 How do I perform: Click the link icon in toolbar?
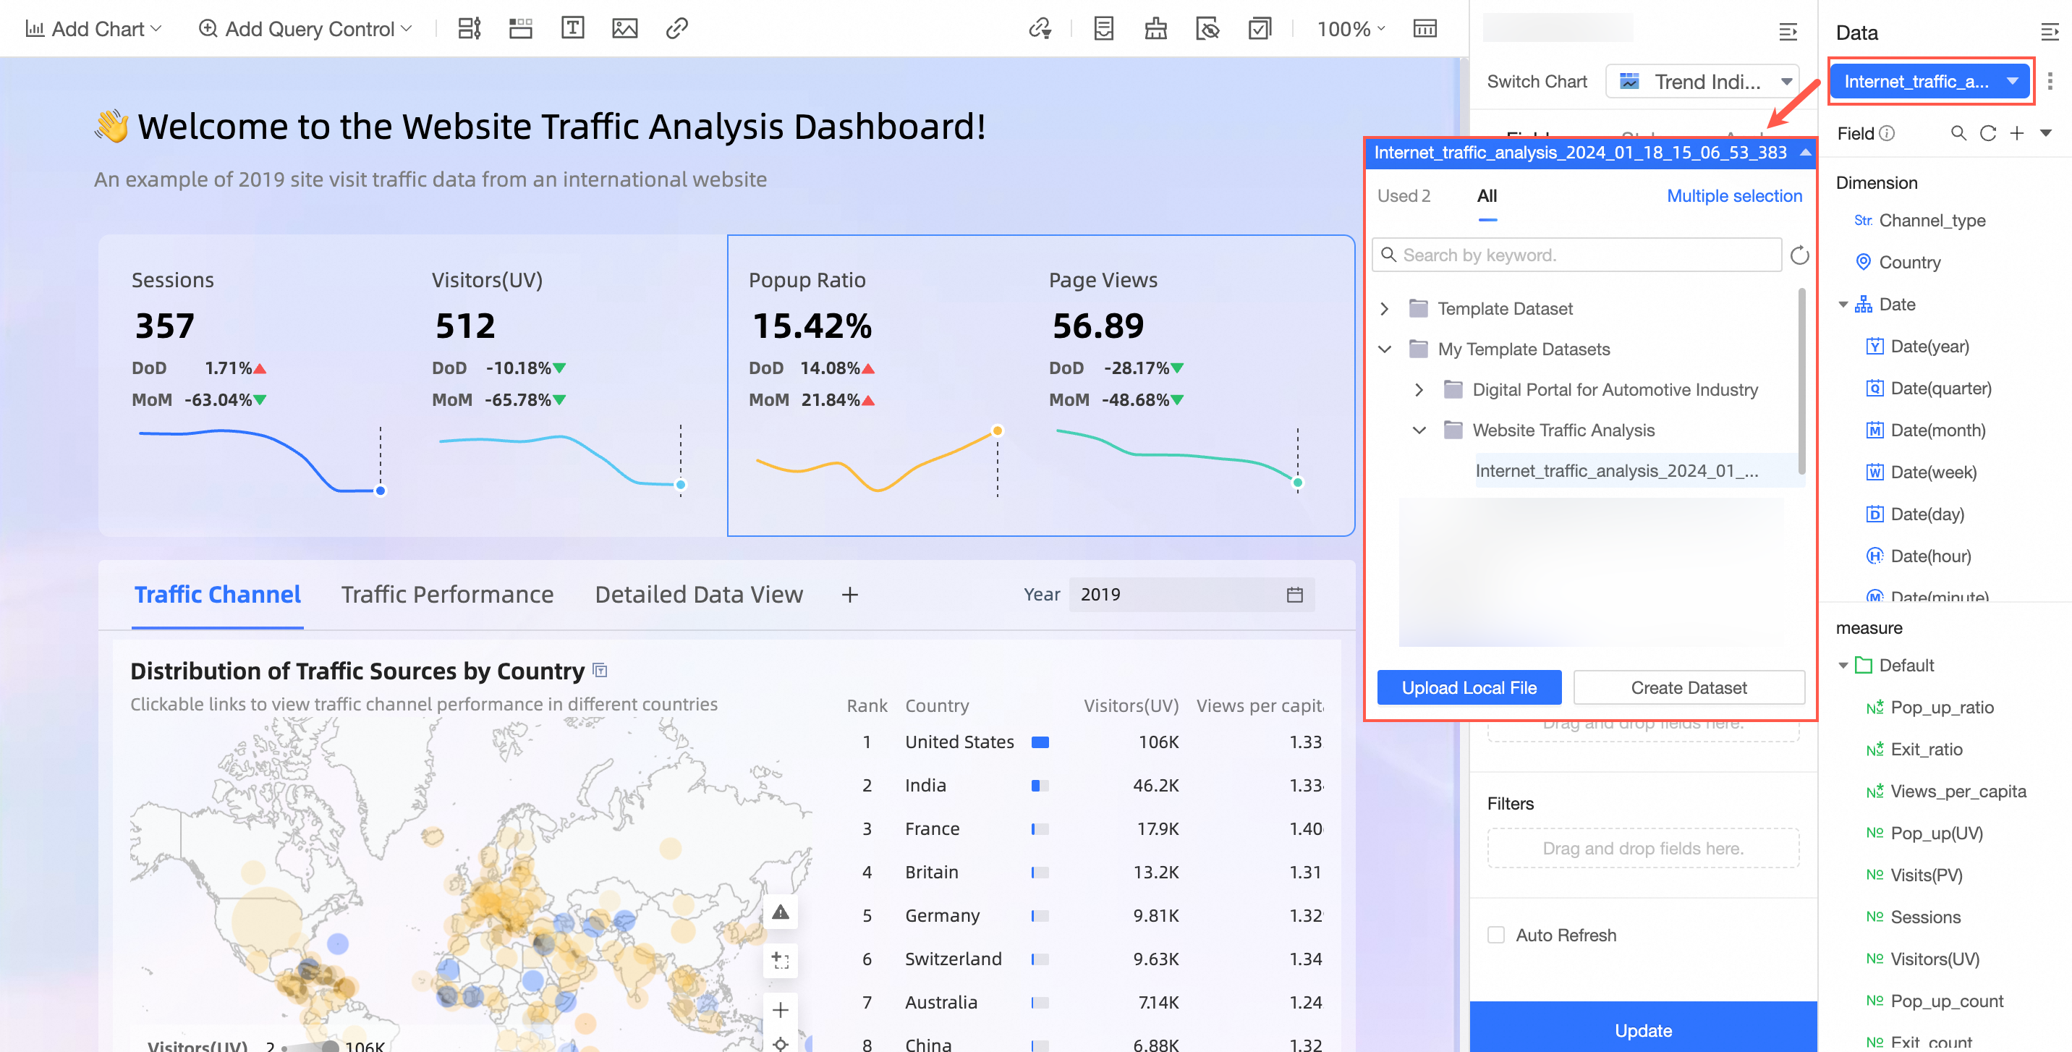[676, 29]
